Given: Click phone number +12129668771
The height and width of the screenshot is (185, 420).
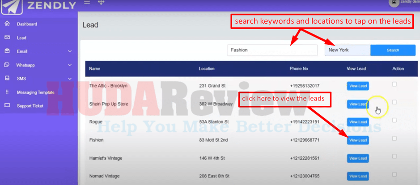Looking at the screenshot, I should (x=305, y=140).
